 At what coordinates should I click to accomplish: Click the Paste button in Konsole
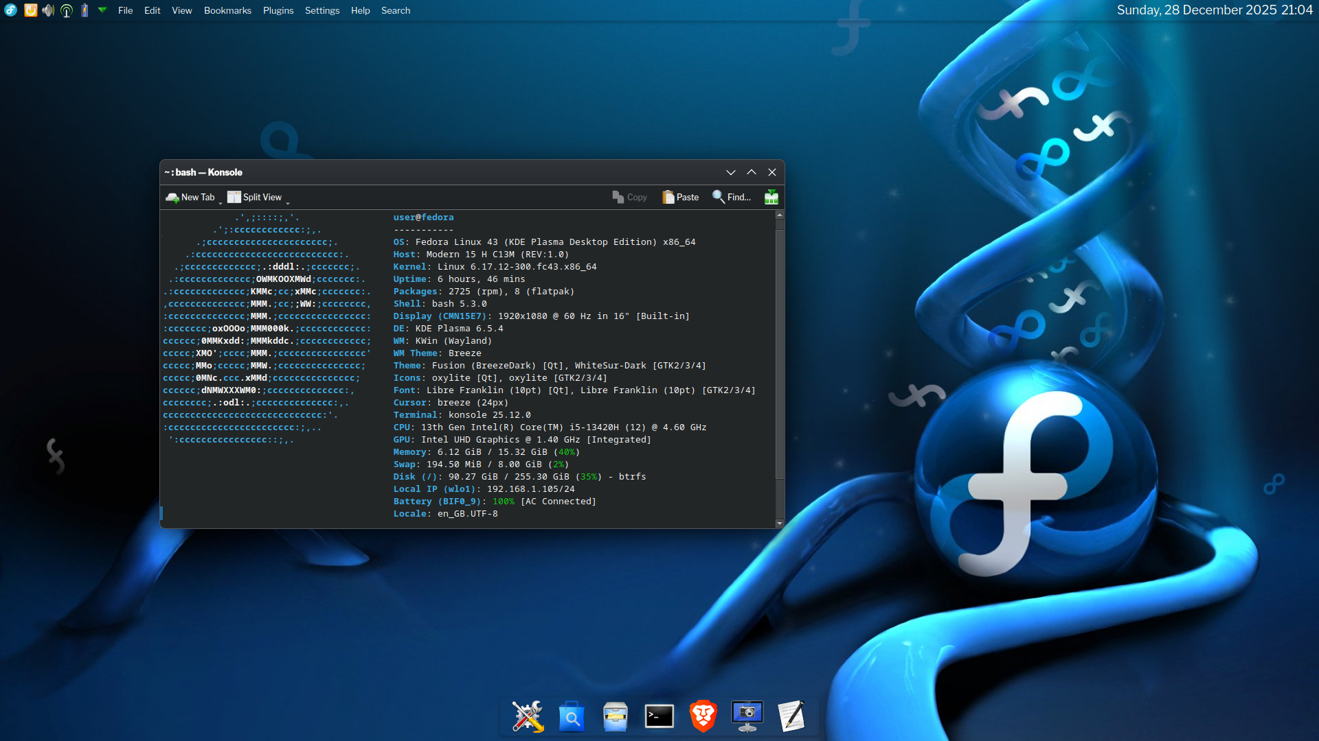(x=680, y=198)
